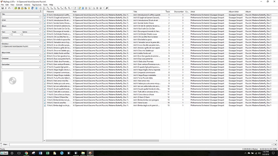Open the Convert menu
This screenshot has width=278, height=156.
pyautogui.click(x=19, y=5)
